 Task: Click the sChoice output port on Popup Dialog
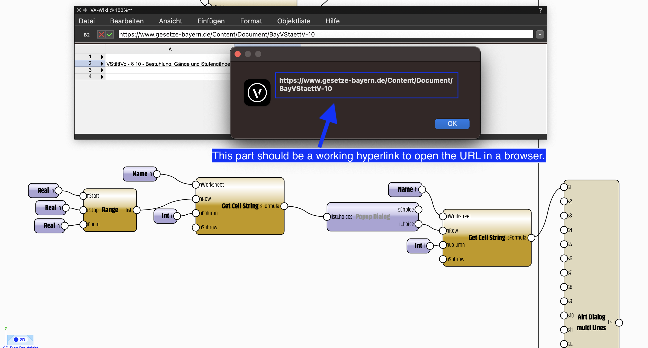(x=418, y=209)
